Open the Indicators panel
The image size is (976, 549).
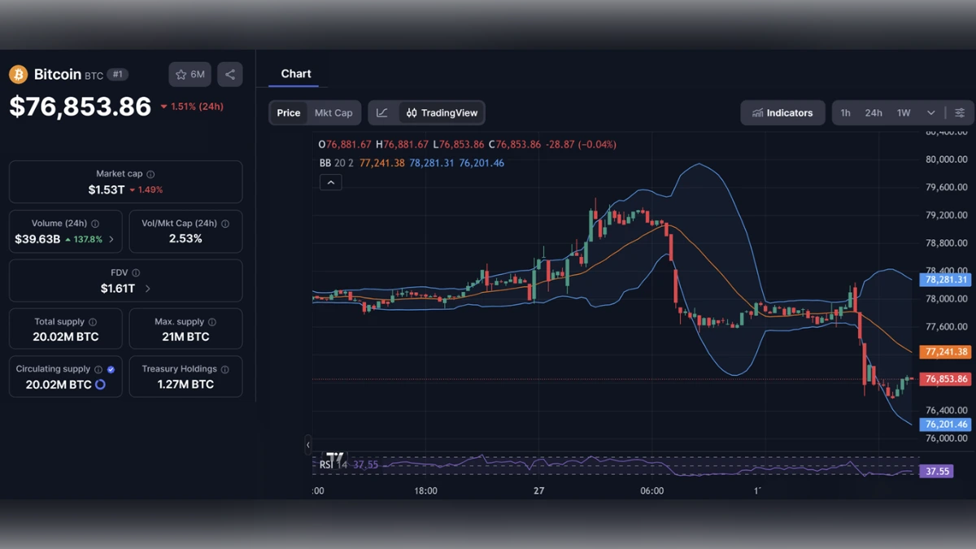(x=782, y=112)
